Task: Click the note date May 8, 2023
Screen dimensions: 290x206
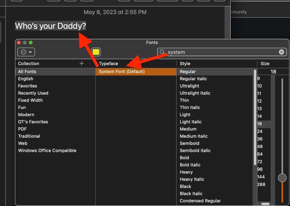Action: (x=115, y=12)
